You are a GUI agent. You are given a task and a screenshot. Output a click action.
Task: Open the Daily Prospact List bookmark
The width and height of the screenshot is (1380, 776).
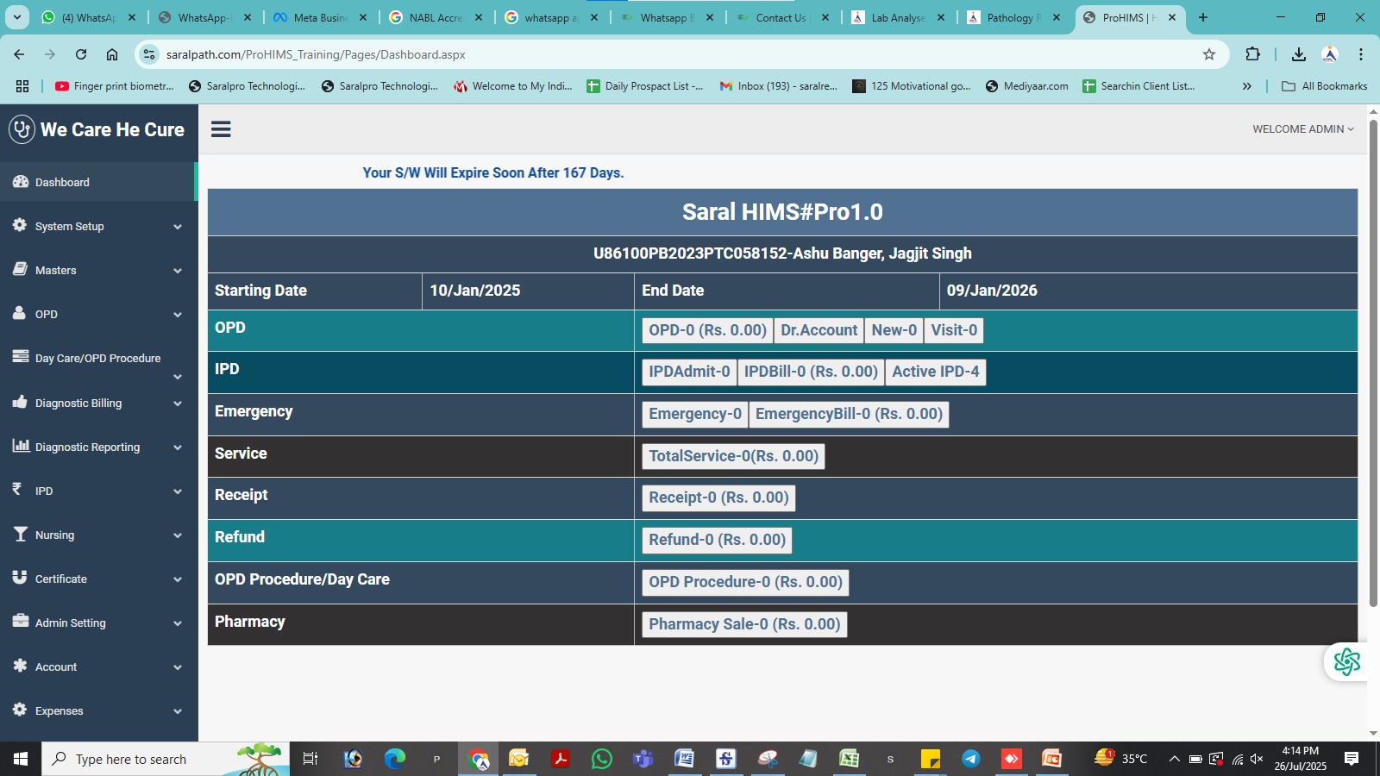[645, 86]
